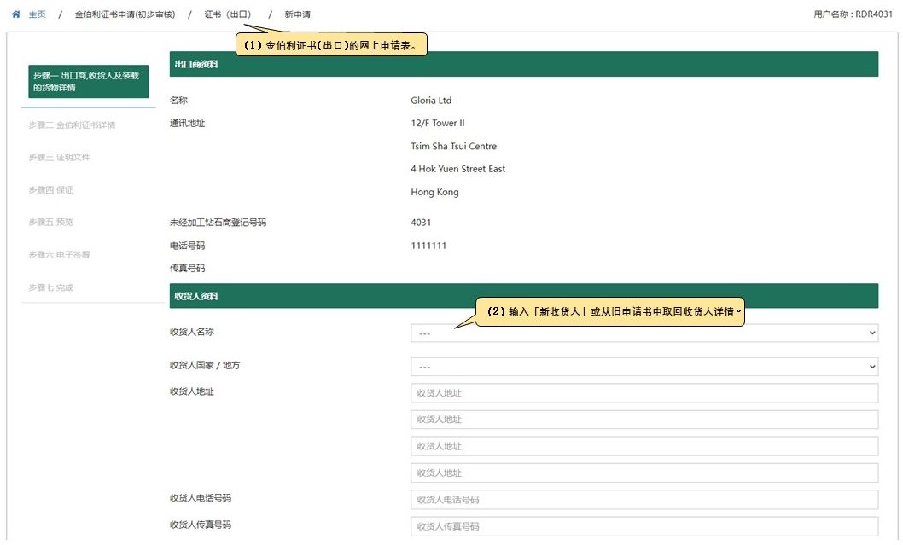Focus the 收货人传真号码 input field
The height and width of the screenshot is (545, 903).
coord(644,526)
